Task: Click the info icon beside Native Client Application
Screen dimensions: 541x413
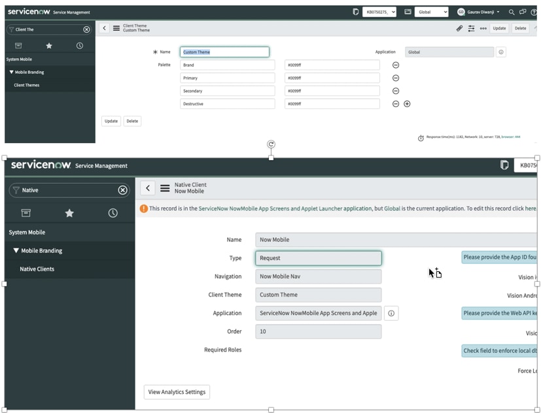Action: tap(391, 313)
